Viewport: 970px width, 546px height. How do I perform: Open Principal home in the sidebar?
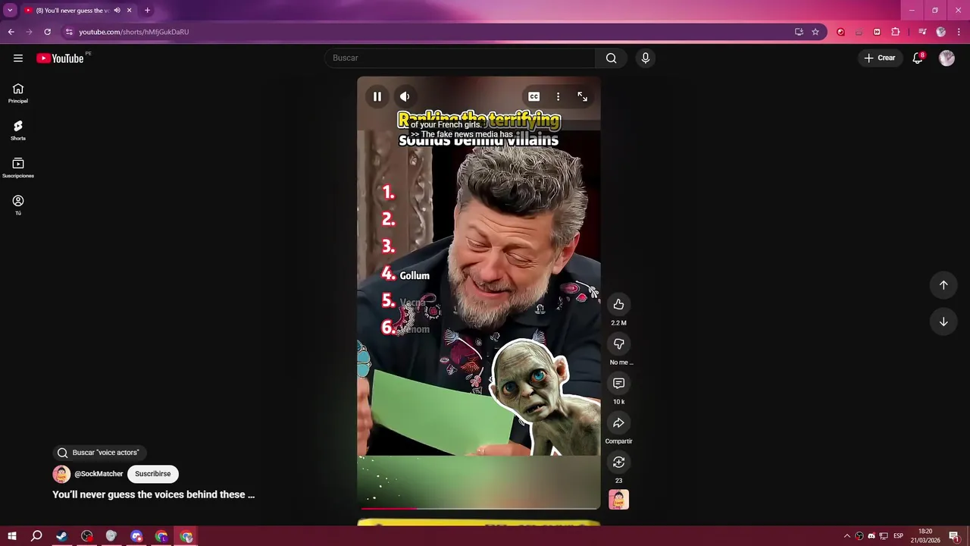[x=18, y=93]
